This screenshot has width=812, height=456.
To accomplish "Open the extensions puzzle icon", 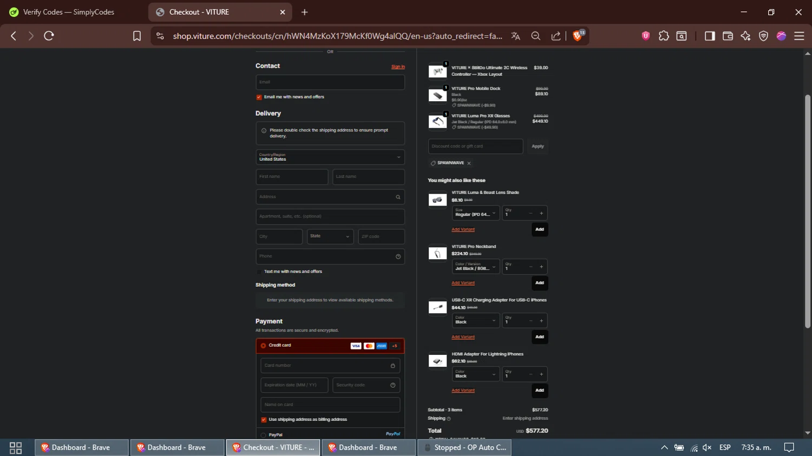I will tap(664, 36).
